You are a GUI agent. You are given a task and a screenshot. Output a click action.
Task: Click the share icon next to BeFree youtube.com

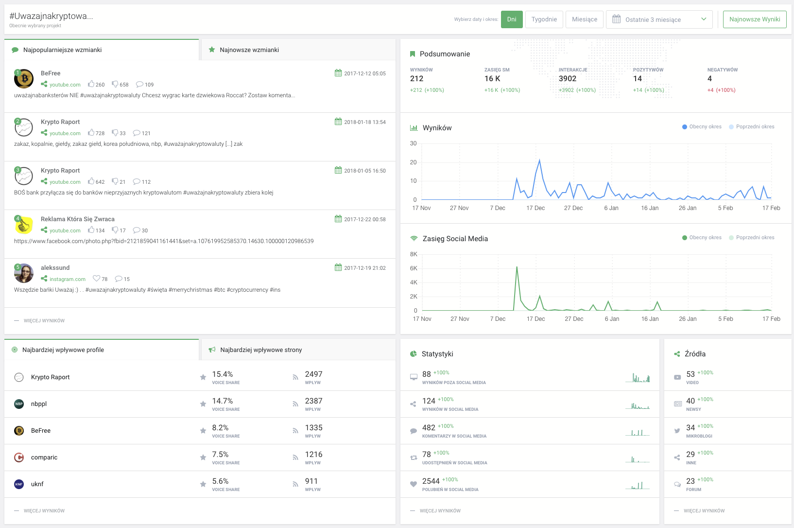click(44, 85)
